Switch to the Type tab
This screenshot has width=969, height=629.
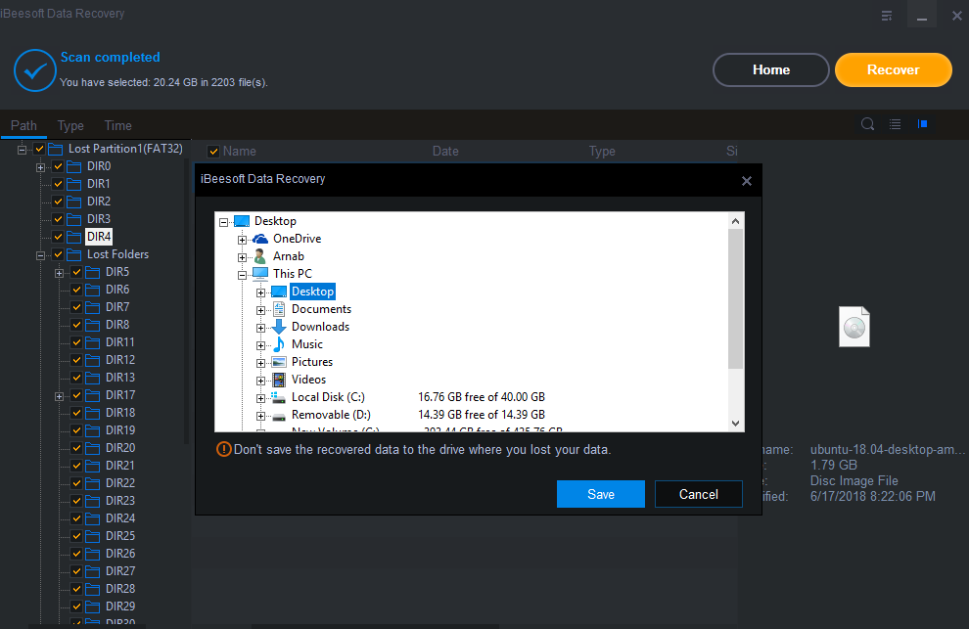70,126
